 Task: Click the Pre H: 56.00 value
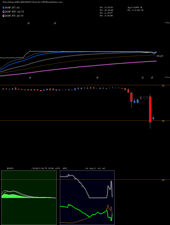[x=106, y=10]
